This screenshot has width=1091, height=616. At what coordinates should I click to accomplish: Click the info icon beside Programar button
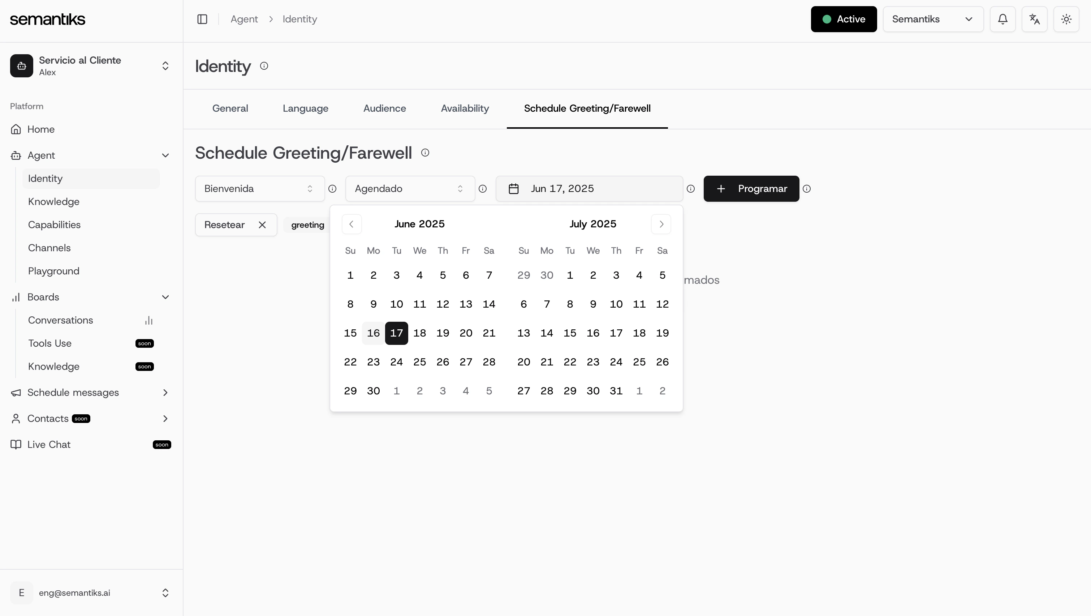tap(806, 189)
